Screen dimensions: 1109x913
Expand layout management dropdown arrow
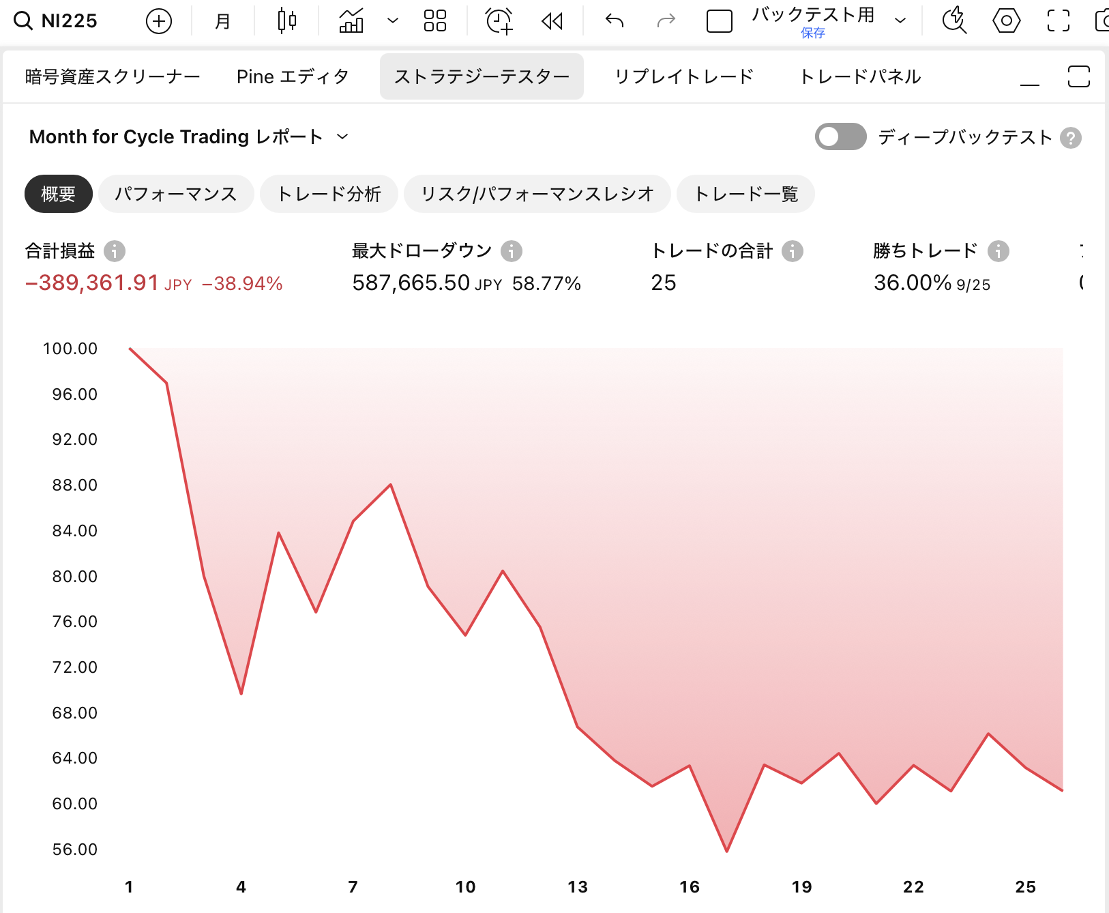click(x=900, y=21)
